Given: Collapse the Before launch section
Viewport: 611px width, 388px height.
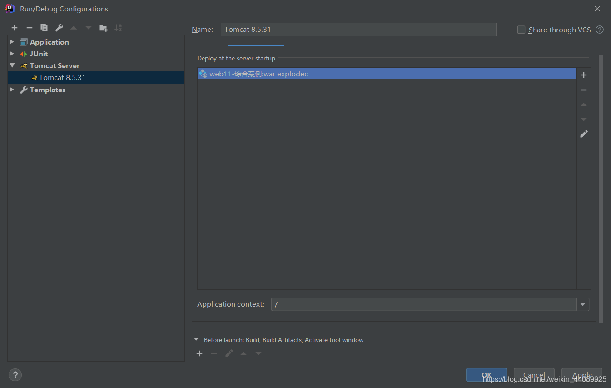Looking at the screenshot, I should [196, 339].
